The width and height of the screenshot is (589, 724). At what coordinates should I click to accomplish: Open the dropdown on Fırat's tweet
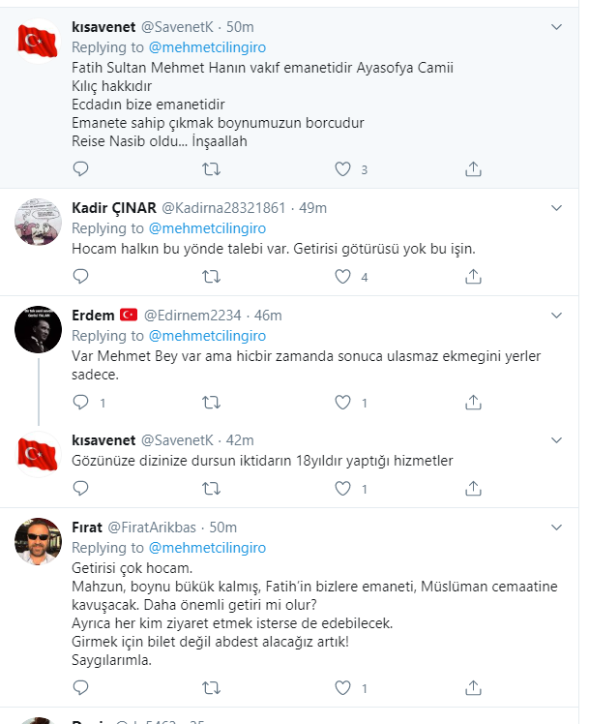556,526
